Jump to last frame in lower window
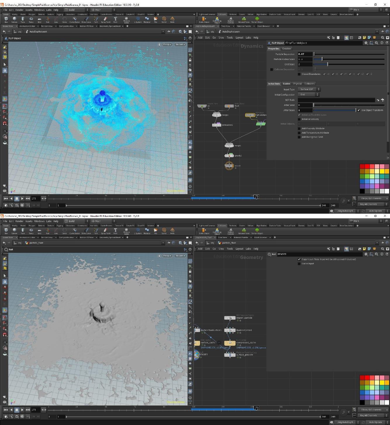Viewport: 390px width, 425px height. [28, 410]
